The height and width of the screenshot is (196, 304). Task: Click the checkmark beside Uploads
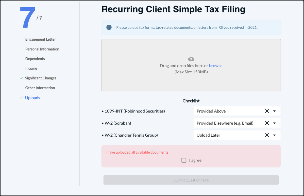[22, 98]
